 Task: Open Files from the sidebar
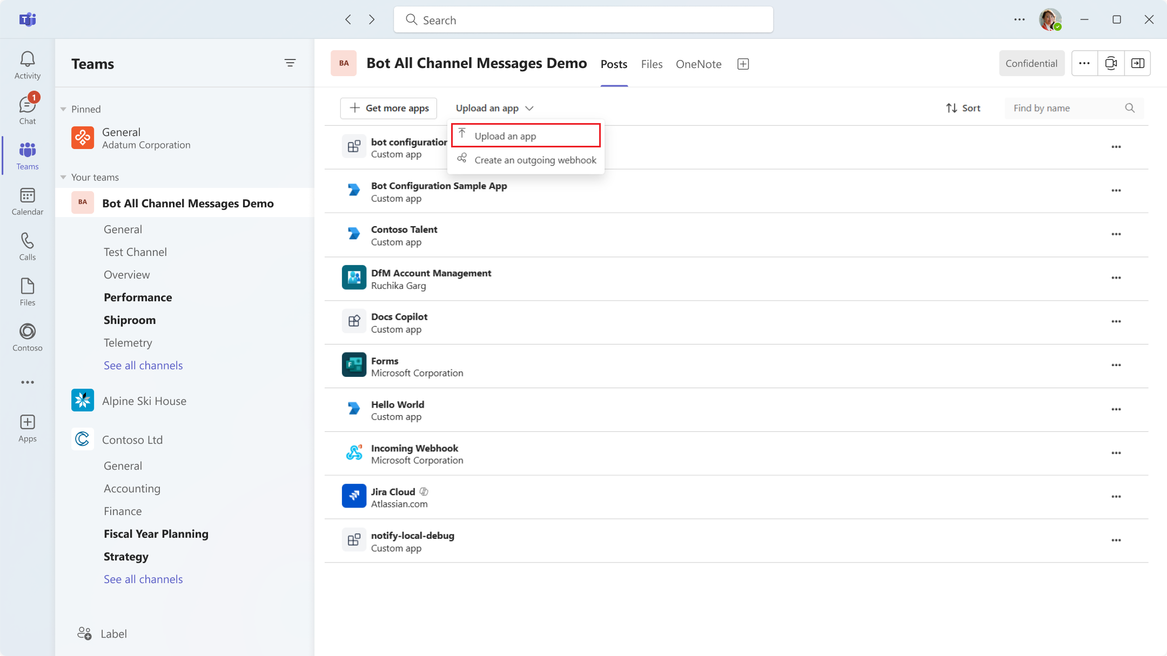[27, 291]
